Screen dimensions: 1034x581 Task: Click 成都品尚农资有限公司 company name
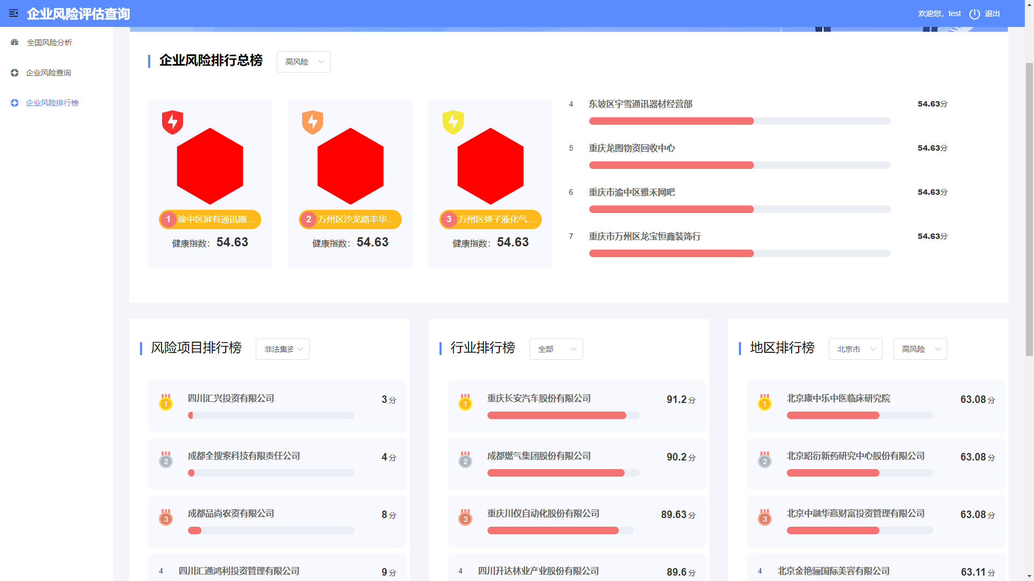(231, 514)
